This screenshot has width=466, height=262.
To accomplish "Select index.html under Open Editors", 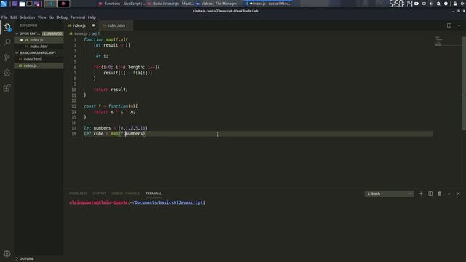I will (x=39, y=47).
